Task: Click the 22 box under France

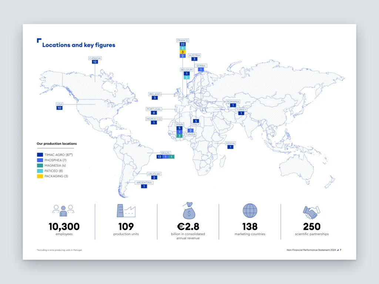Action: [x=182, y=44]
